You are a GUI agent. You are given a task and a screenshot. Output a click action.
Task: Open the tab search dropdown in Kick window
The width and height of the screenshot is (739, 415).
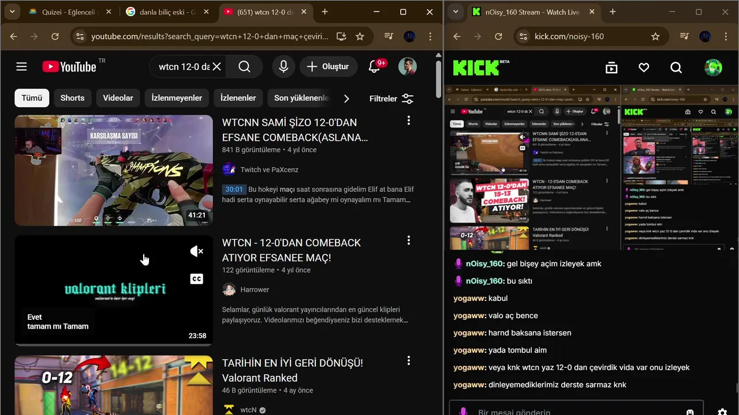tap(456, 12)
